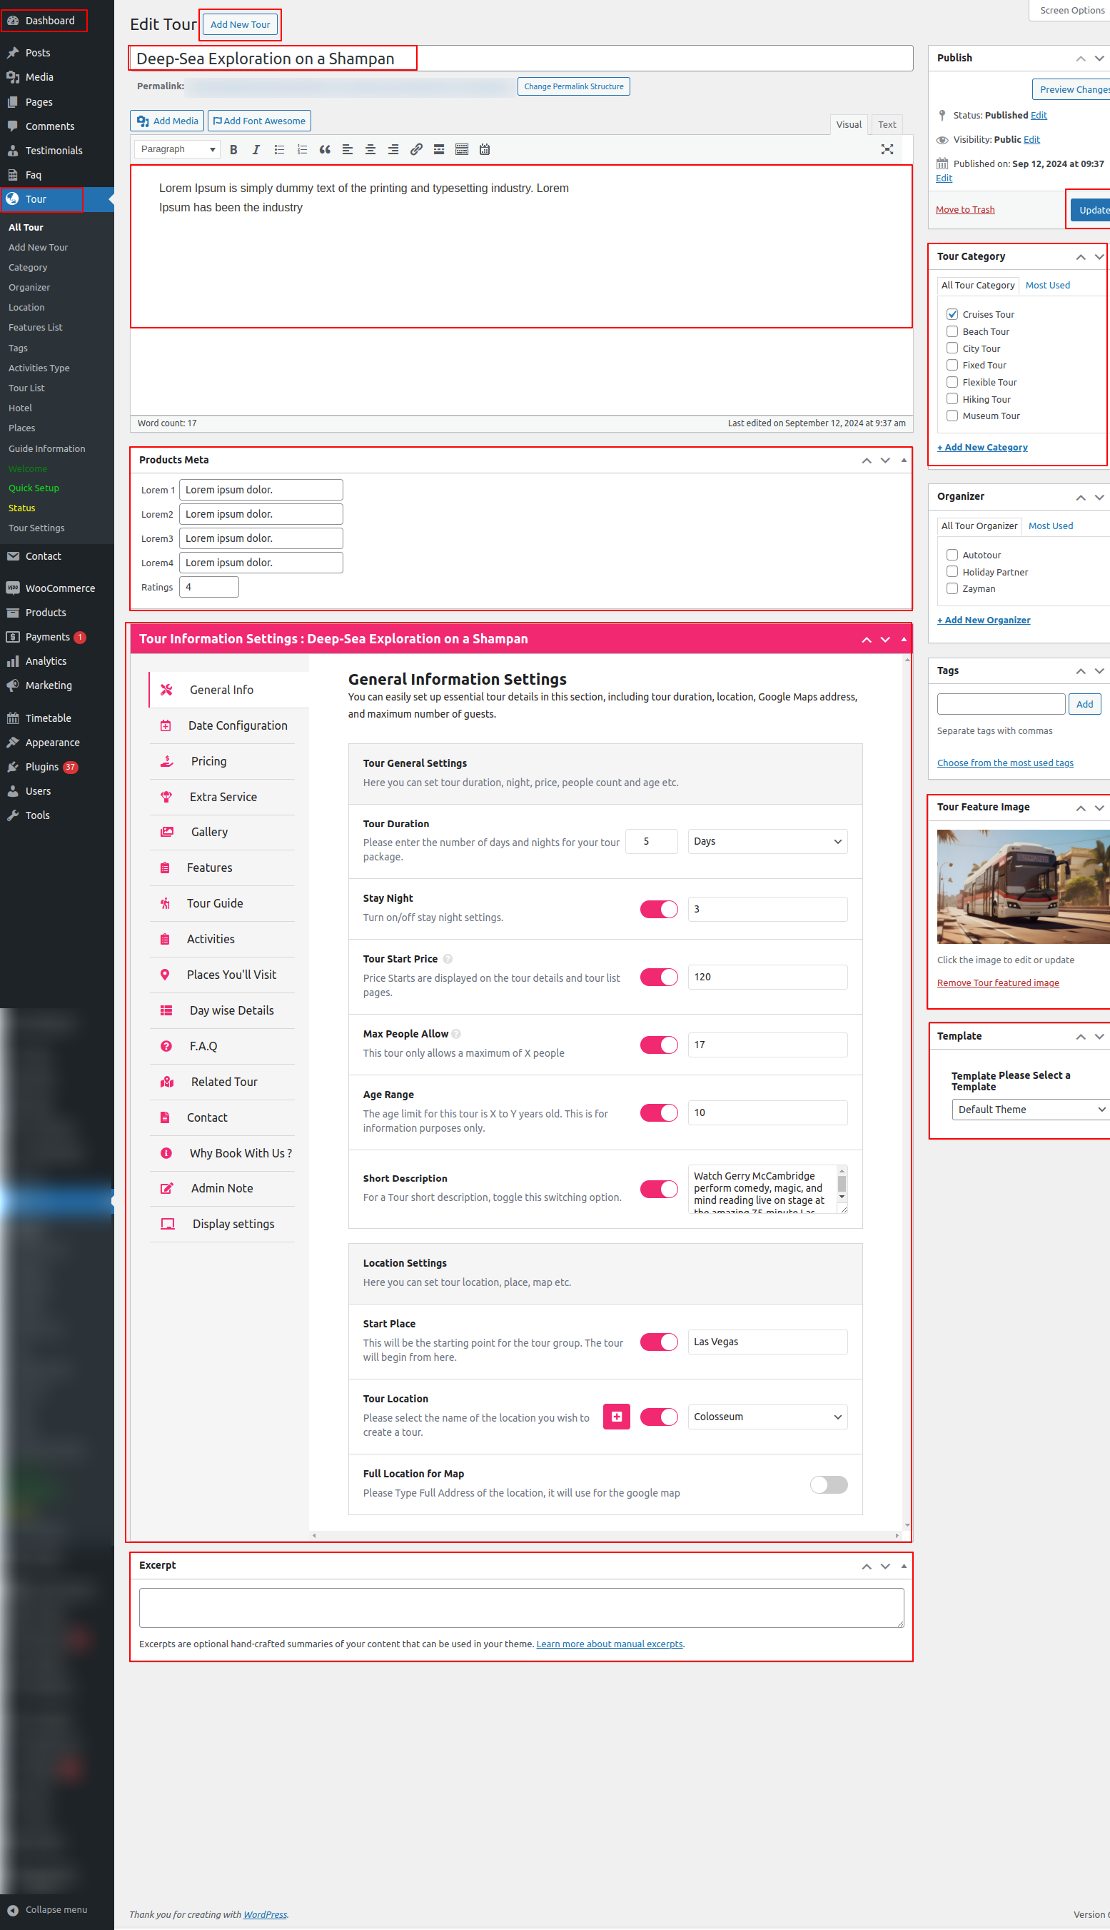The image size is (1110, 1930).
Task: Apply italic formatting in editor toolbar
Action: click(256, 149)
